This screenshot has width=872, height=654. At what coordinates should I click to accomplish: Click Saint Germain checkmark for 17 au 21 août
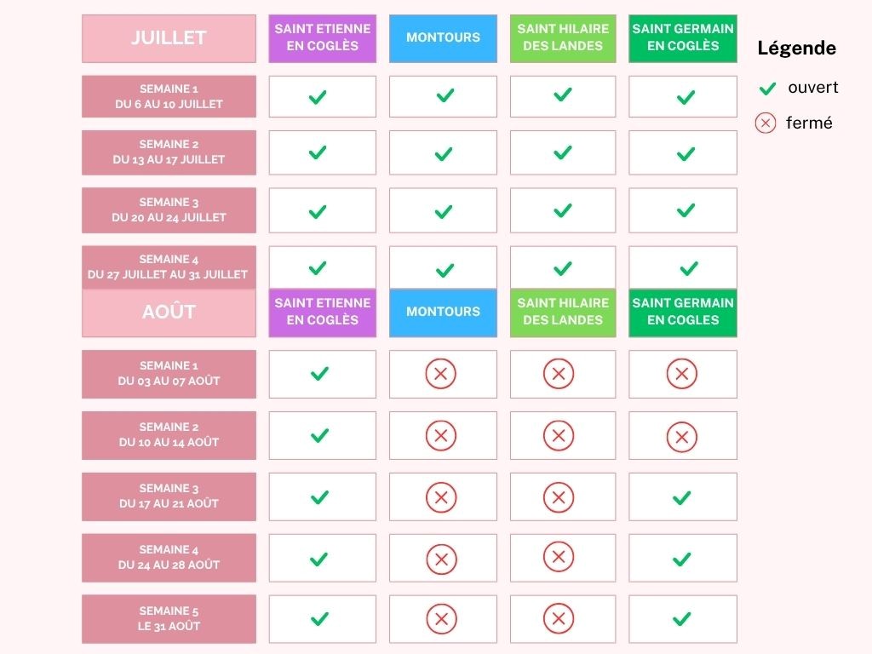pyautogui.click(x=681, y=497)
